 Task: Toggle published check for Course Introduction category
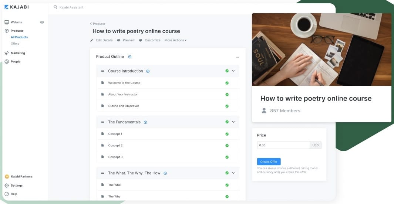(227, 71)
